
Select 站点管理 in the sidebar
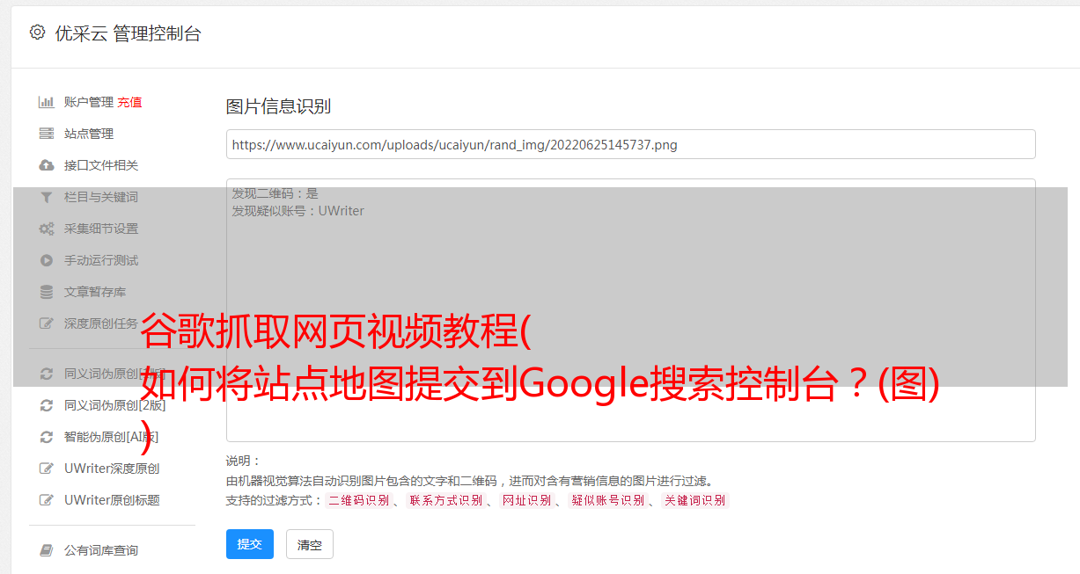(x=89, y=134)
